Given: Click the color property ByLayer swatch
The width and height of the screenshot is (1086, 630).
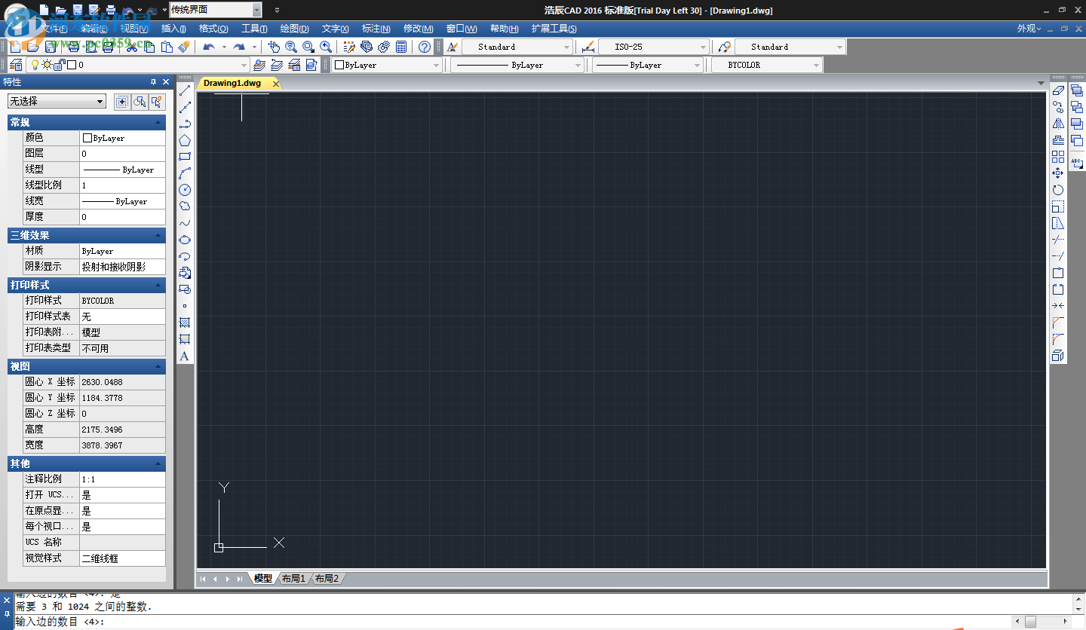Looking at the screenshot, I should click(87, 139).
